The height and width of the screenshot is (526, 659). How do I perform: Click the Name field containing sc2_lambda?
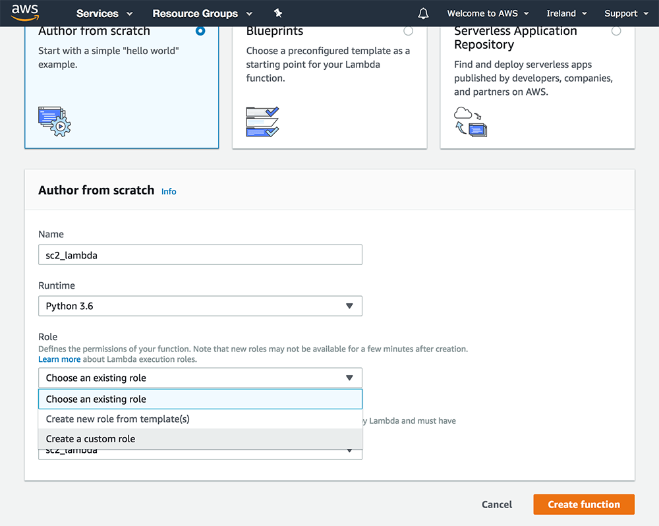(200, 254)
